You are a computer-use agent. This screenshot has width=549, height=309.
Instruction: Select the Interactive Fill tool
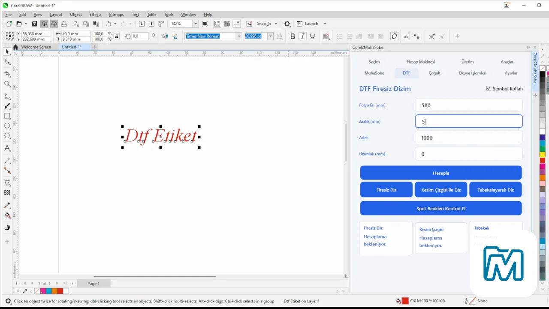coord(7,215)
